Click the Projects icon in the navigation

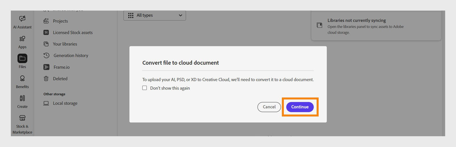click(x=46, y=21)
